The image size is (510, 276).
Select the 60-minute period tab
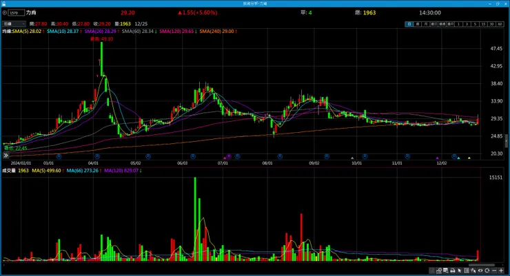click(500, 24)
